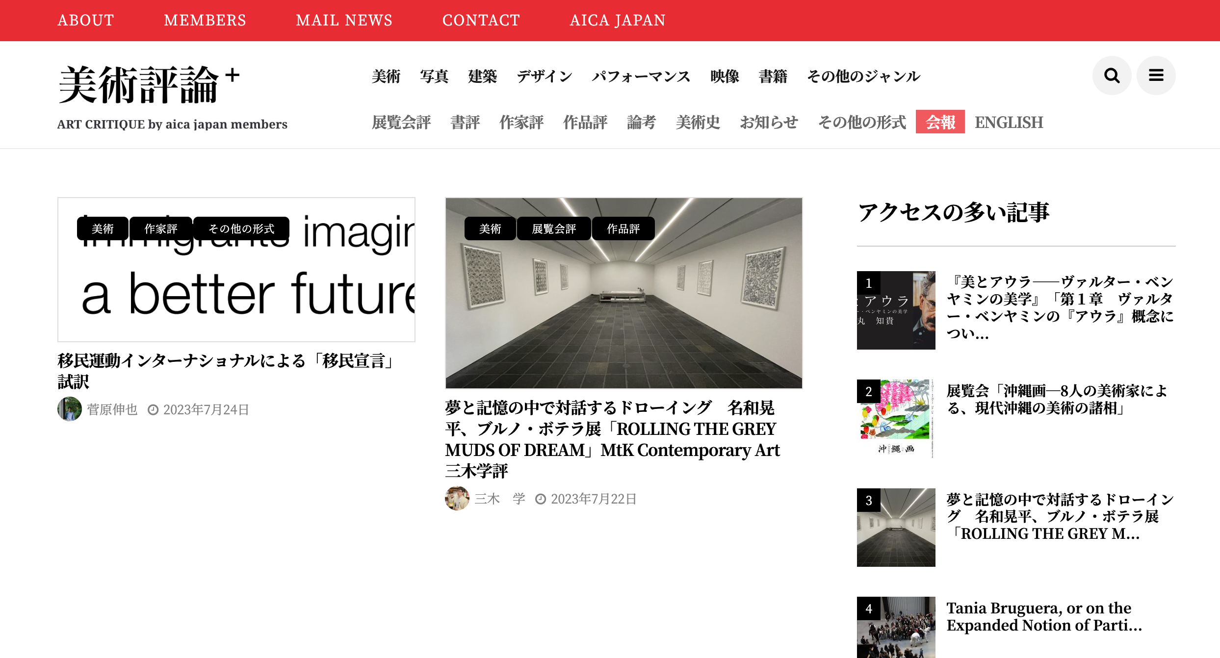Click the 作品評 tag on gallery article
This screenshot has width=1220, height=658.
point(623,228)
